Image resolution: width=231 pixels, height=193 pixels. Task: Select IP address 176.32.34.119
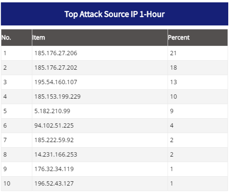coord(54,169)
